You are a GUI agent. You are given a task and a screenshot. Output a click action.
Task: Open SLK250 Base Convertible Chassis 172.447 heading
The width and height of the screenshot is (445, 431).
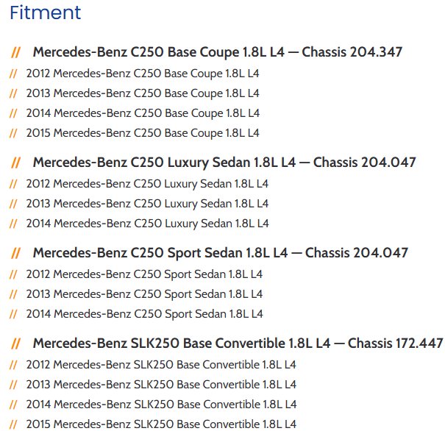(x=238, y=343)
